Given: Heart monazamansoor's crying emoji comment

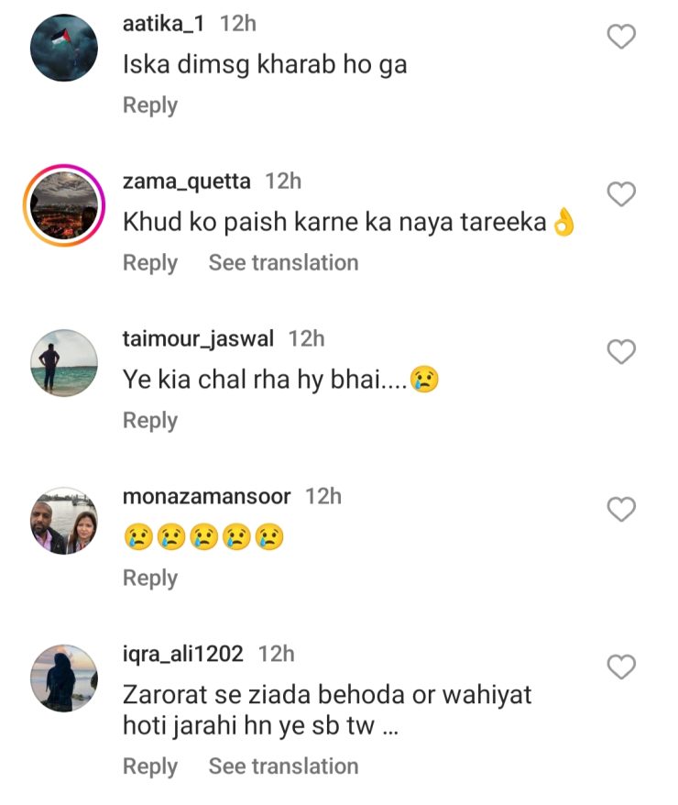Looking at the screenshot, I should 622,509.
